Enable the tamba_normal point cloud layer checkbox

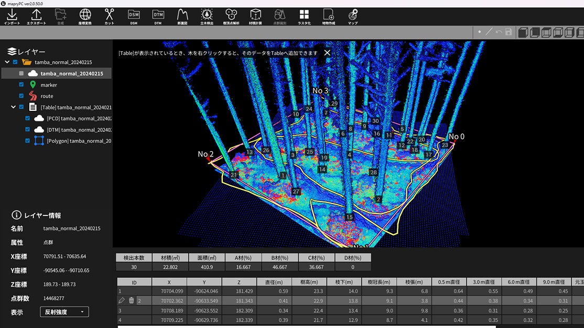21,74
